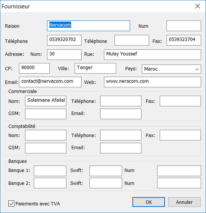Focus the Email field with contact@nervacom.com
The image size is (206, 213).
pos(50,82)
